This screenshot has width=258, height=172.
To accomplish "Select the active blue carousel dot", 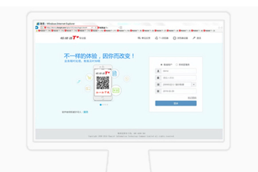I will pos(101,105).
